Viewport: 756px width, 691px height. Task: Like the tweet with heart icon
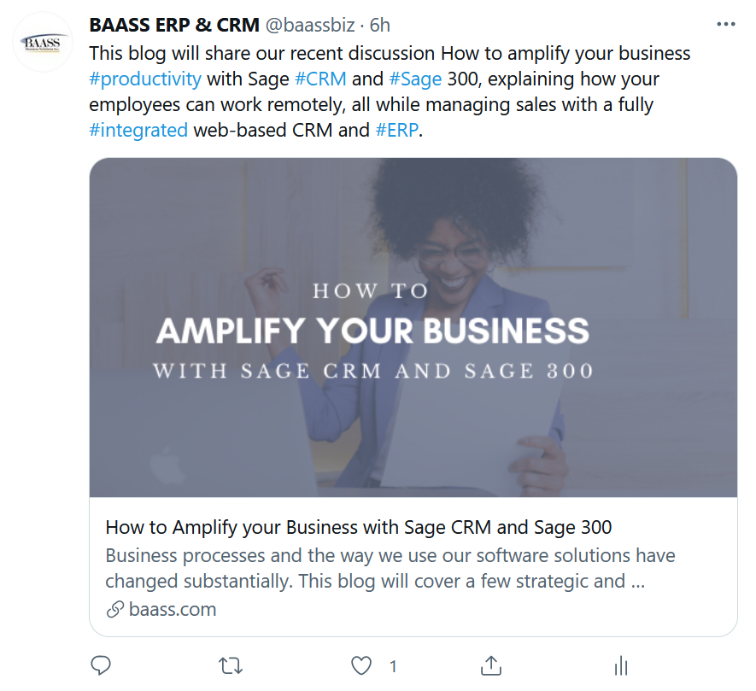click(362, 665)
